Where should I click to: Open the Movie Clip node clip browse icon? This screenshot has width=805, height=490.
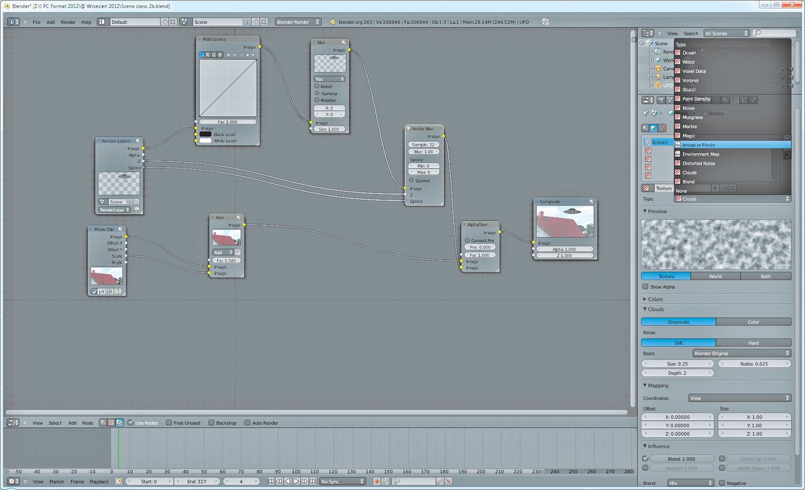(x=94, y=291)
